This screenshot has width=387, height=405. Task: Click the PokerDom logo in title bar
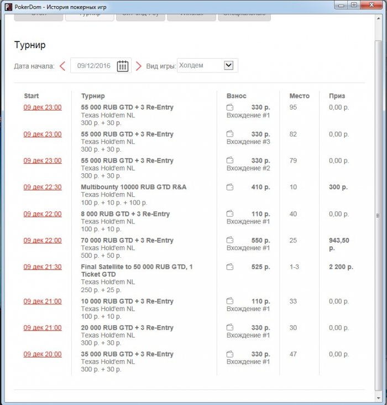point(8,7)
